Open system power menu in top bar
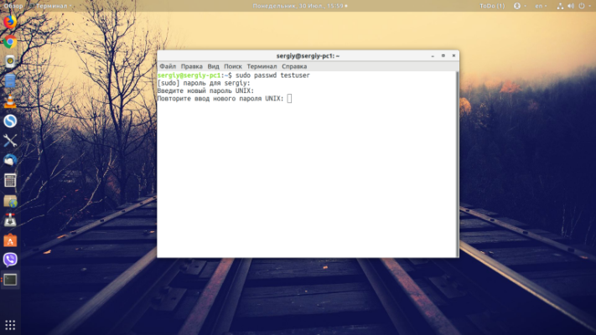The image size is (596, 335). pyautogui.click(x=583, y=6)
